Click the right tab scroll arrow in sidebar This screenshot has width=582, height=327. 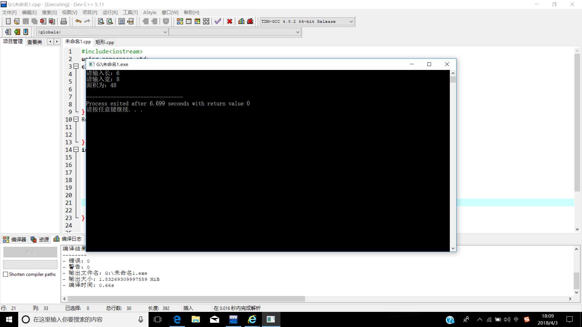coord(57,42)
